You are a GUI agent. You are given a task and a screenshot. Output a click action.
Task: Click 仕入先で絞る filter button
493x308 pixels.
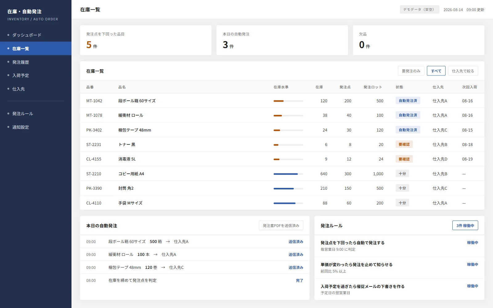pos(463,71)
